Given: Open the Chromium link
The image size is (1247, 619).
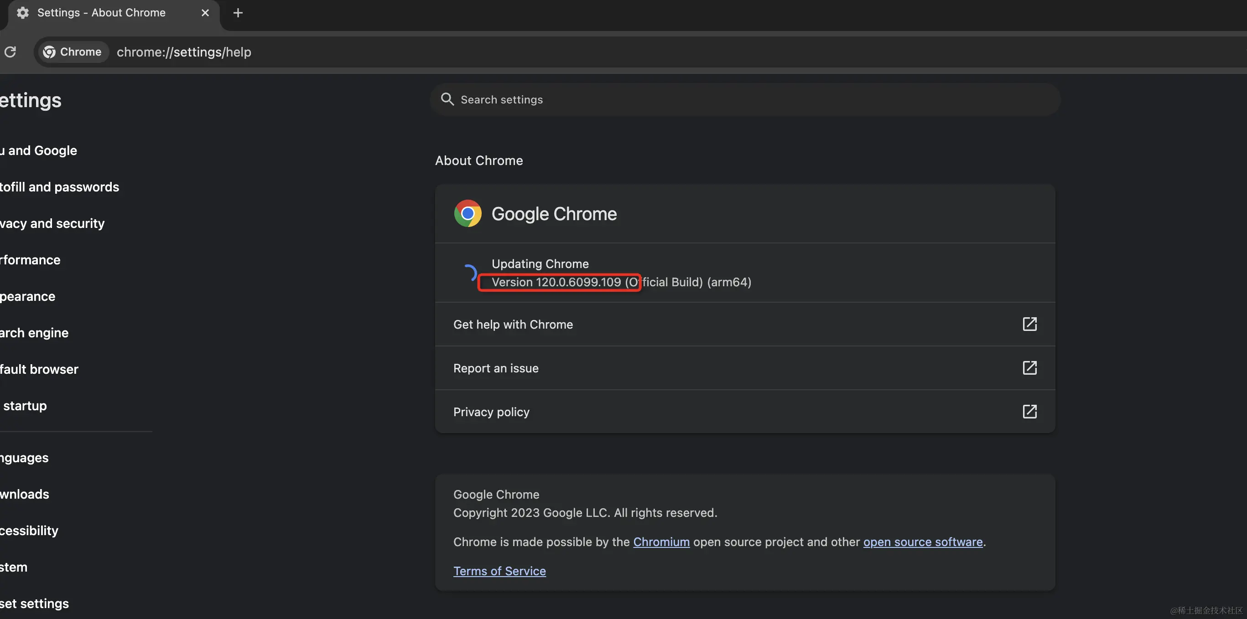Looking at the screenshot, I should tap(661, 542).
